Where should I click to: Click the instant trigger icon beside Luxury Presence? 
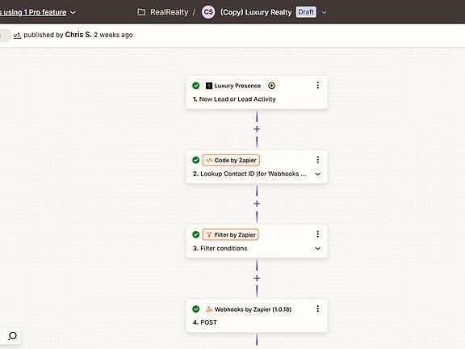[271, 86]
